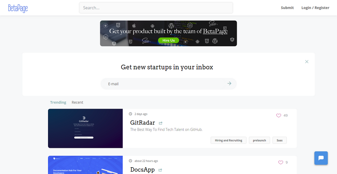Screen dimensions: 337x174
Task: Open GitRadar's external link icon
Action: tap(160, 123)
